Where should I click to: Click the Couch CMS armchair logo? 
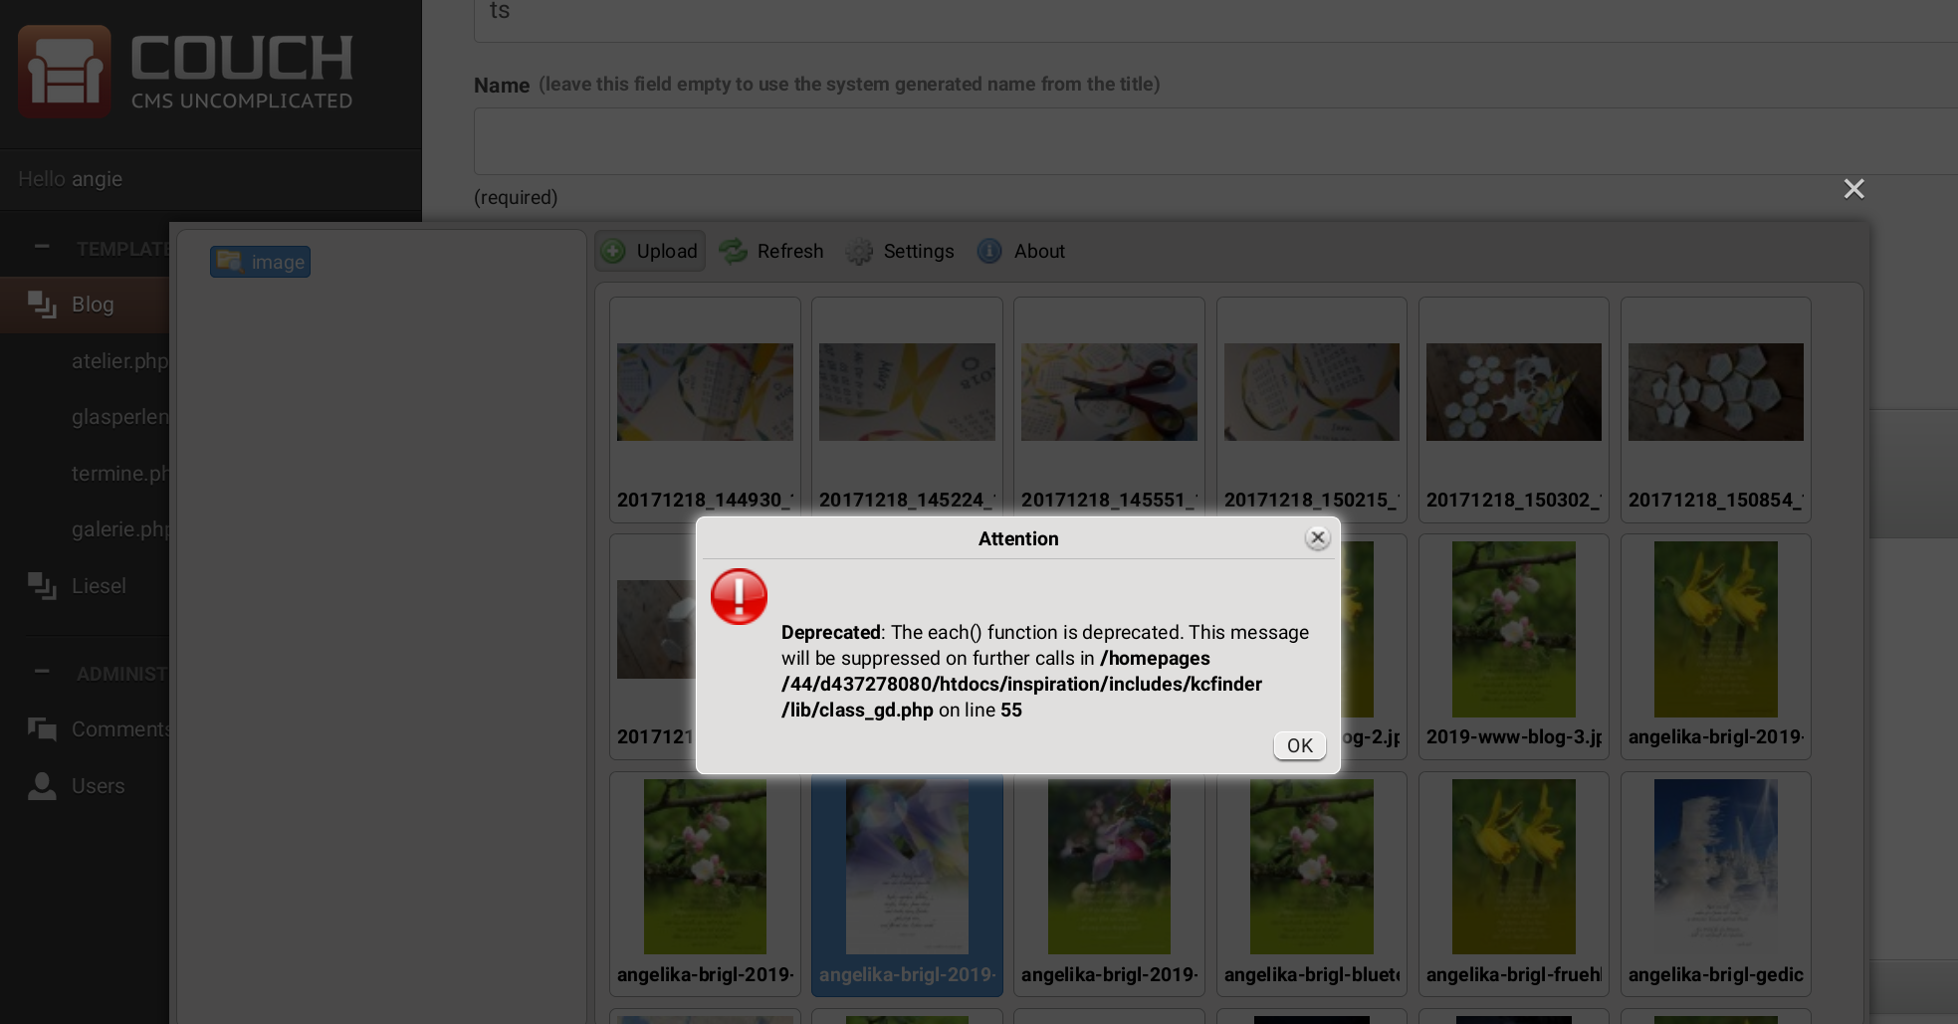[65, 72]
